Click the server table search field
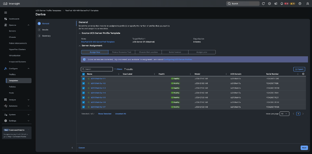 click(x=97, y=69)
